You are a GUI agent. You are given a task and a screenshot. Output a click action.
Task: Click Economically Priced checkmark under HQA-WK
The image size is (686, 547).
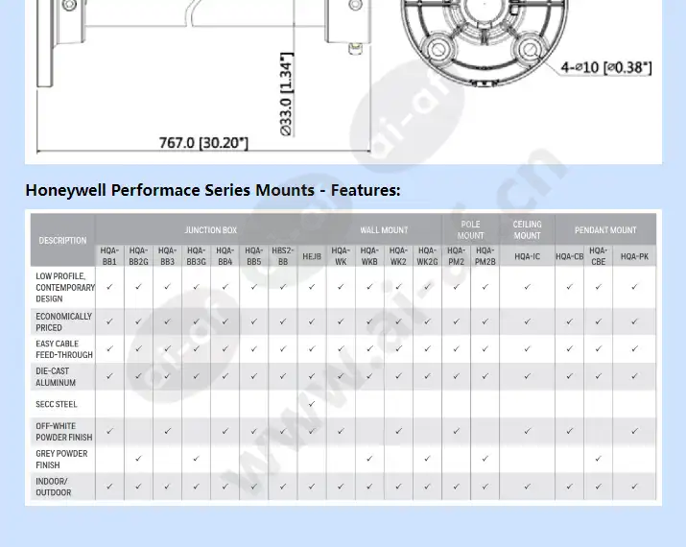[341, 321]
